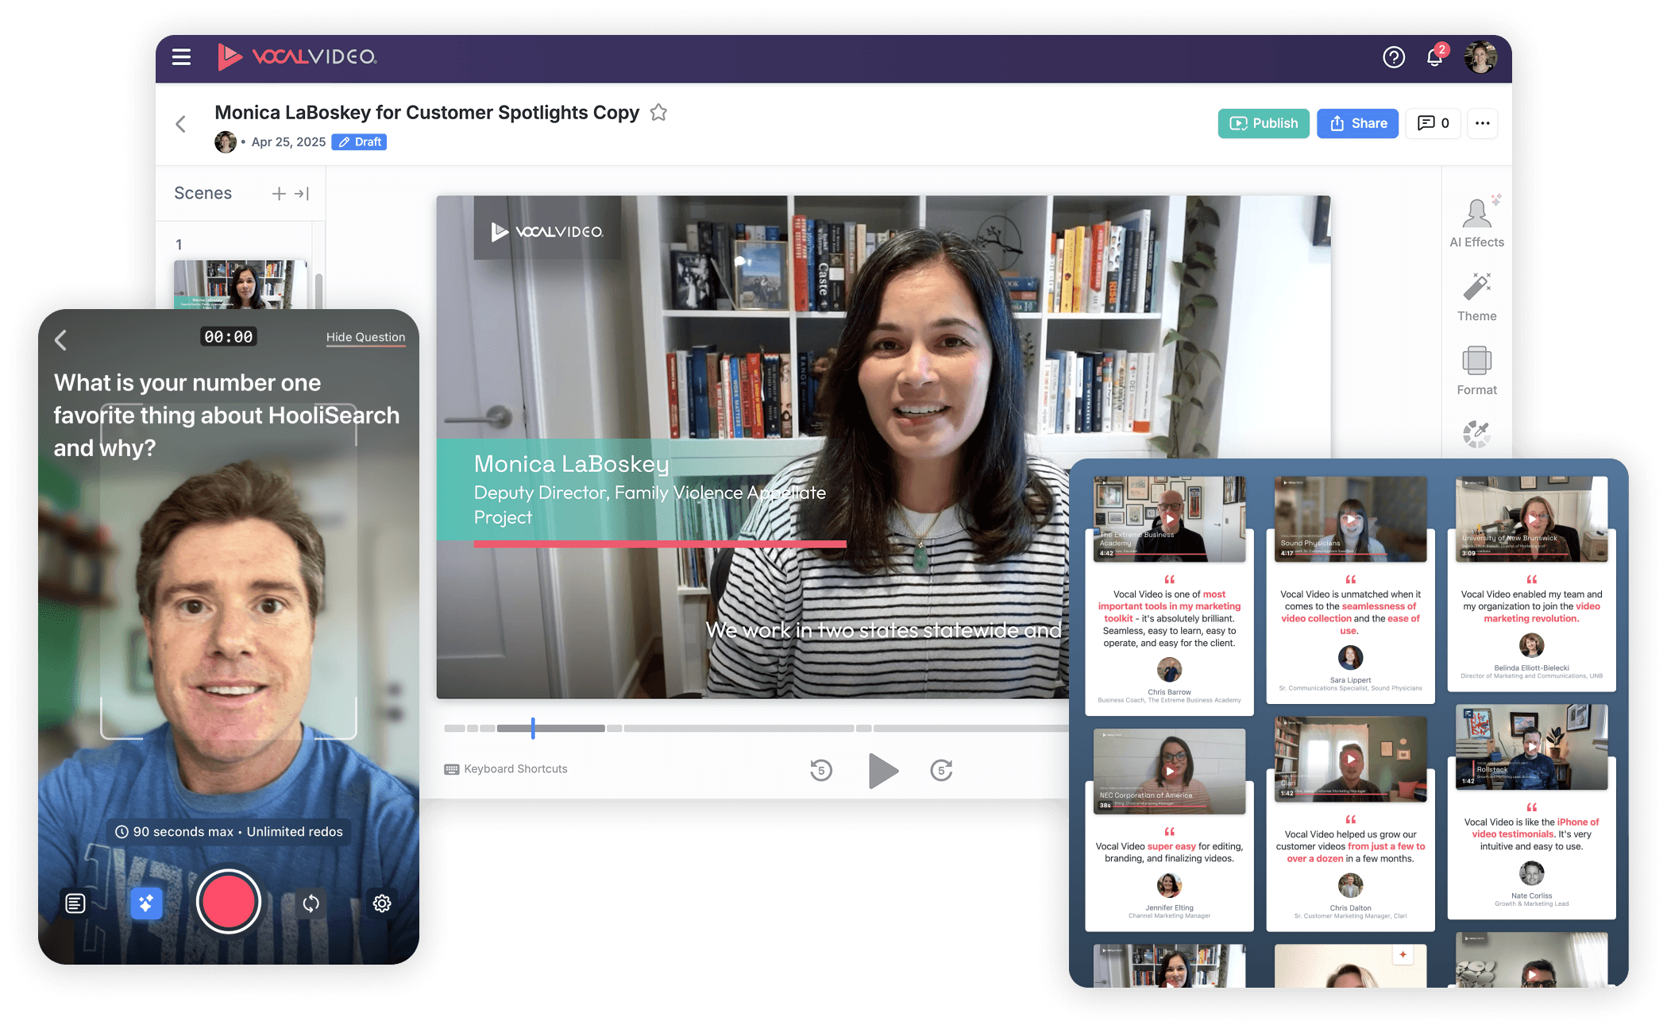
Task: Star the Monica LaBoskey video title
Action: (x=658, y=113)
